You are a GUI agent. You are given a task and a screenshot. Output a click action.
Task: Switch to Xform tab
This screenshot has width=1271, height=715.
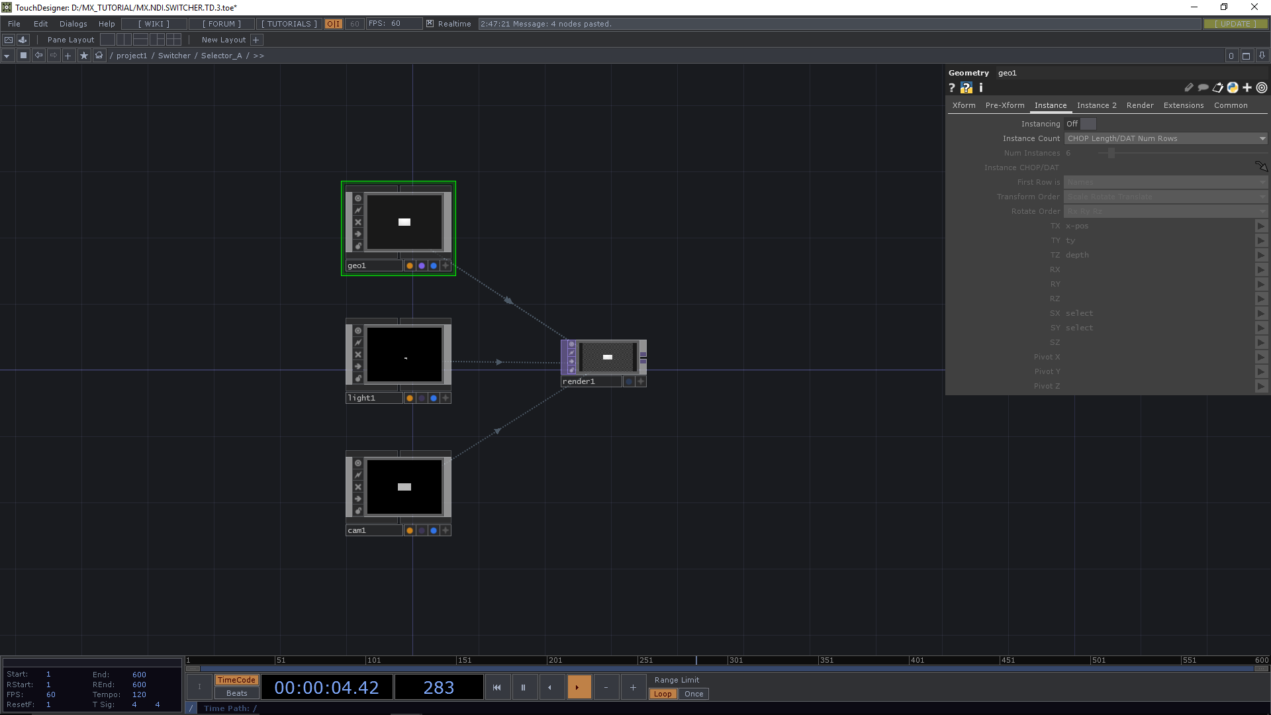tap(964, 105)
